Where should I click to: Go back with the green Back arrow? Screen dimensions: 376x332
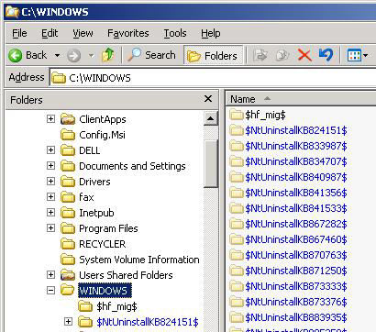[x=28, y=56]
